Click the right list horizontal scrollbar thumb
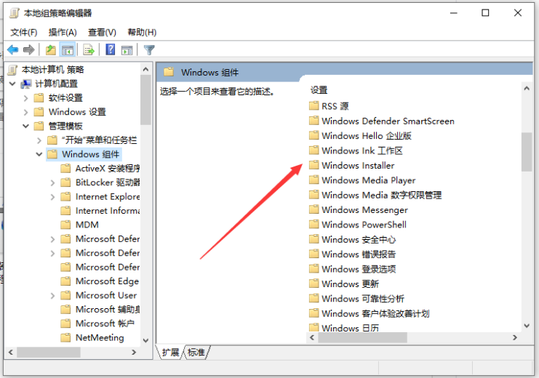539x378 pixels. [x=363, y=337]
